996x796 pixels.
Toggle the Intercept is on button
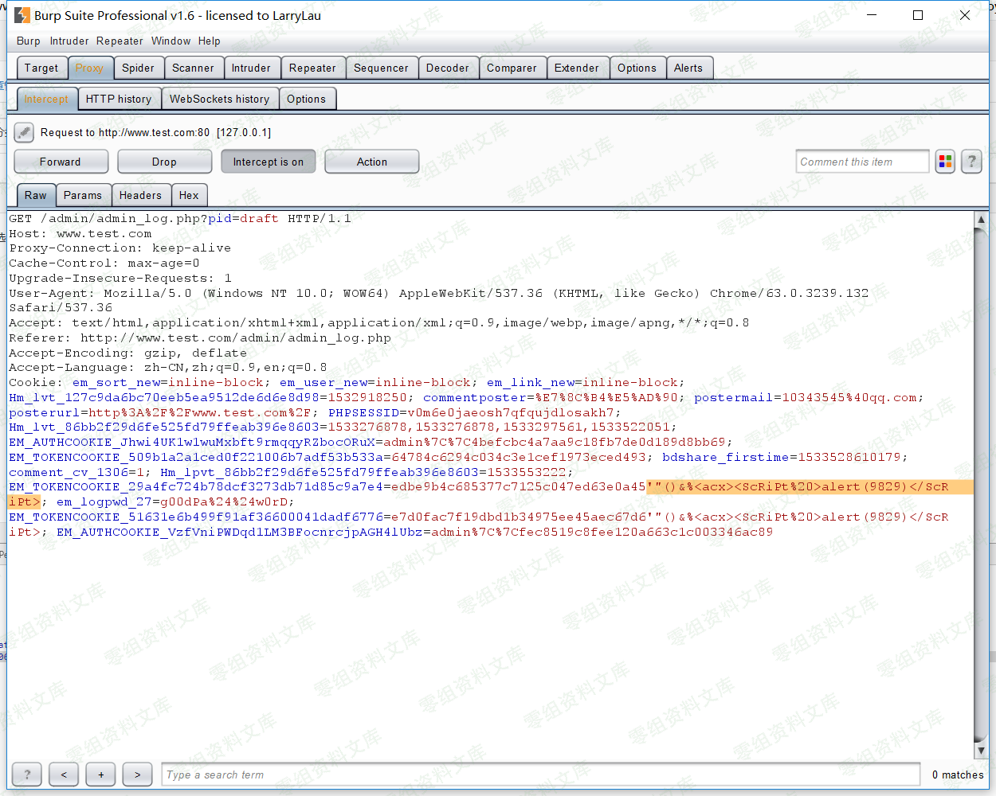[268, 161]
